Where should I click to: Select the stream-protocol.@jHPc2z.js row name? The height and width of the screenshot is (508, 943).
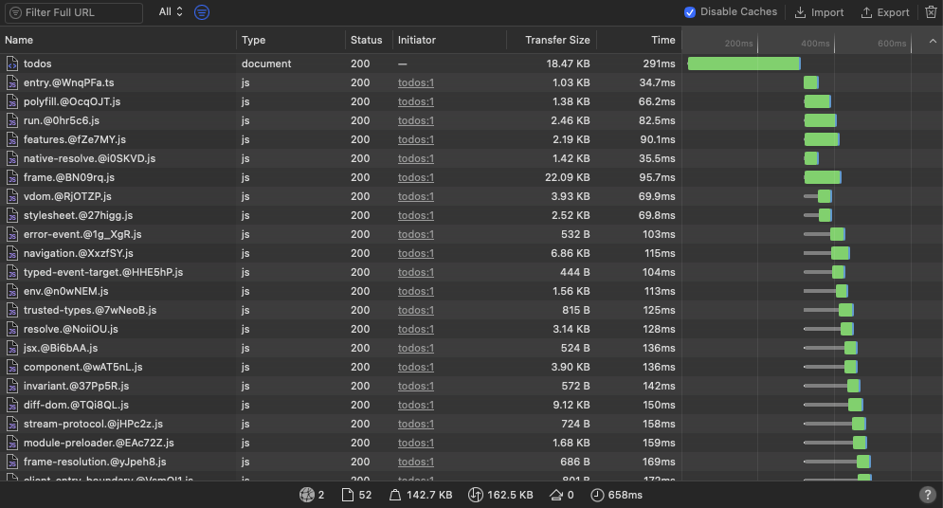tap(93, 424)
